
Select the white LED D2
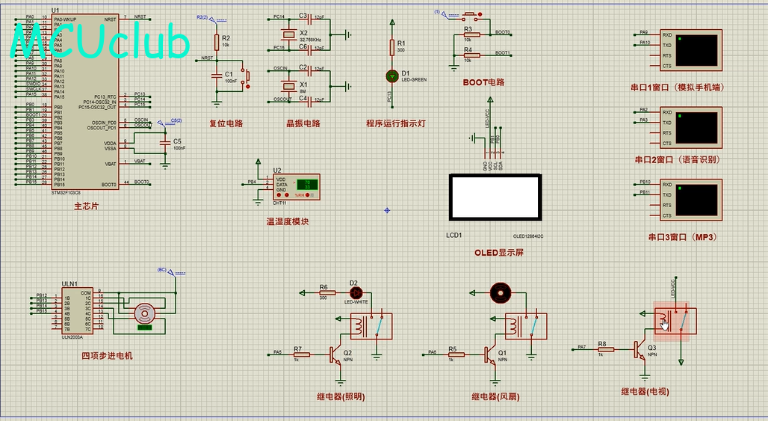(x=356, y=293)
